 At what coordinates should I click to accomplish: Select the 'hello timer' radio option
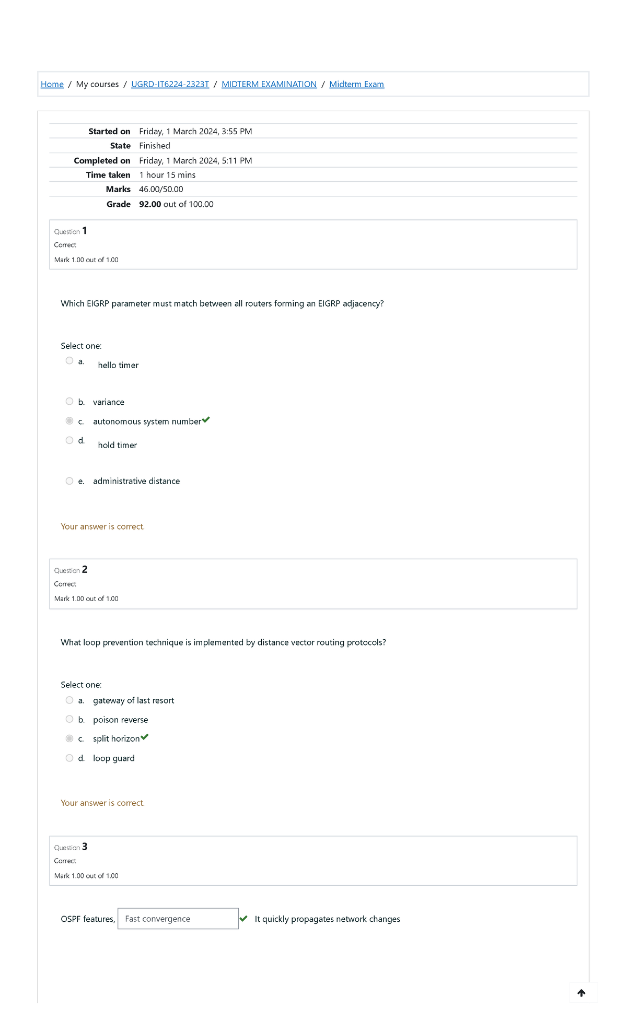pos(69,361)
